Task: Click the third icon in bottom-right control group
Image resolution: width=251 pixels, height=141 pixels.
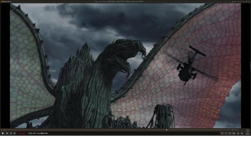Action: point(230,133)
